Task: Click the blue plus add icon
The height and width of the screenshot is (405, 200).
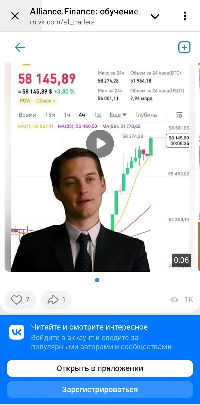Action: [x=184, y=47]
